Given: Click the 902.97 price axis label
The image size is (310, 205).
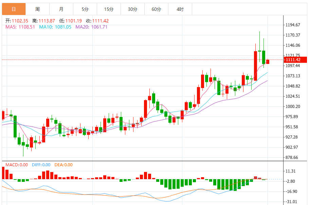Looking at the screenshot, I should click(x=292, y=147).
